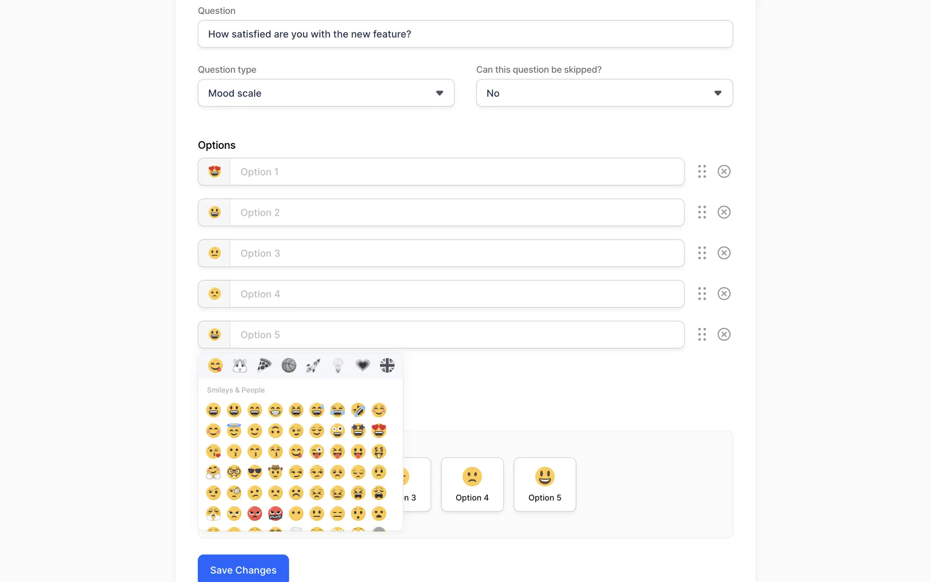Open emoji selector for Option 3
Image resolution: width=931 pixels, height=582 pixels.
(214, 253)
